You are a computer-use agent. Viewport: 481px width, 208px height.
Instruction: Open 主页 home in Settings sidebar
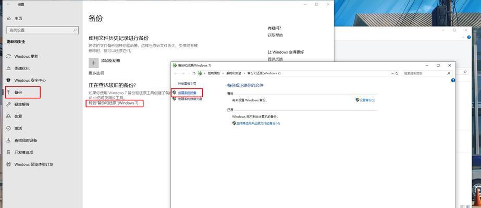[15, 18]
